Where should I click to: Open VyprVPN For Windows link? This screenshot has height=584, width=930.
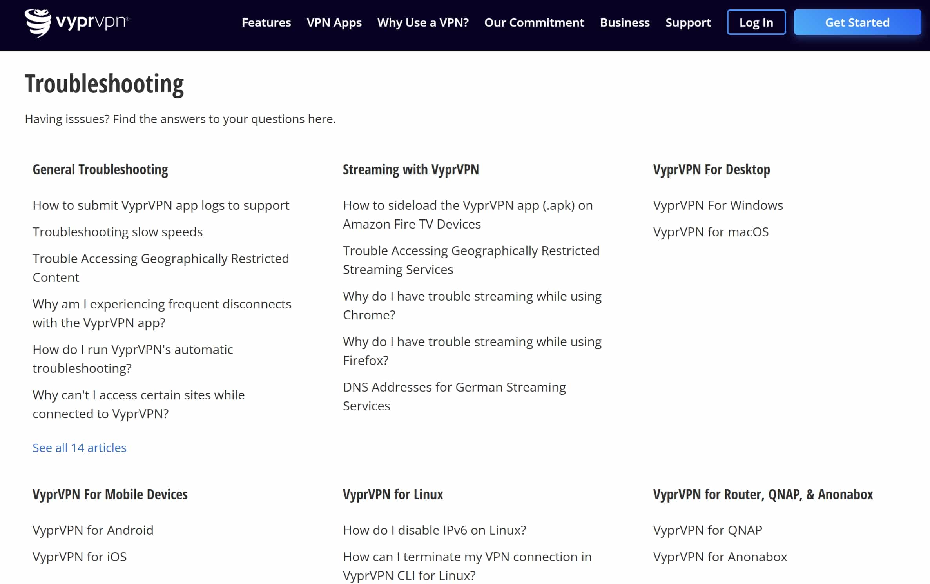point(718,205)
